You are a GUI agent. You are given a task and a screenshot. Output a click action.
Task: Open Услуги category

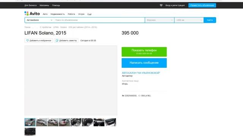click(81, 14)
